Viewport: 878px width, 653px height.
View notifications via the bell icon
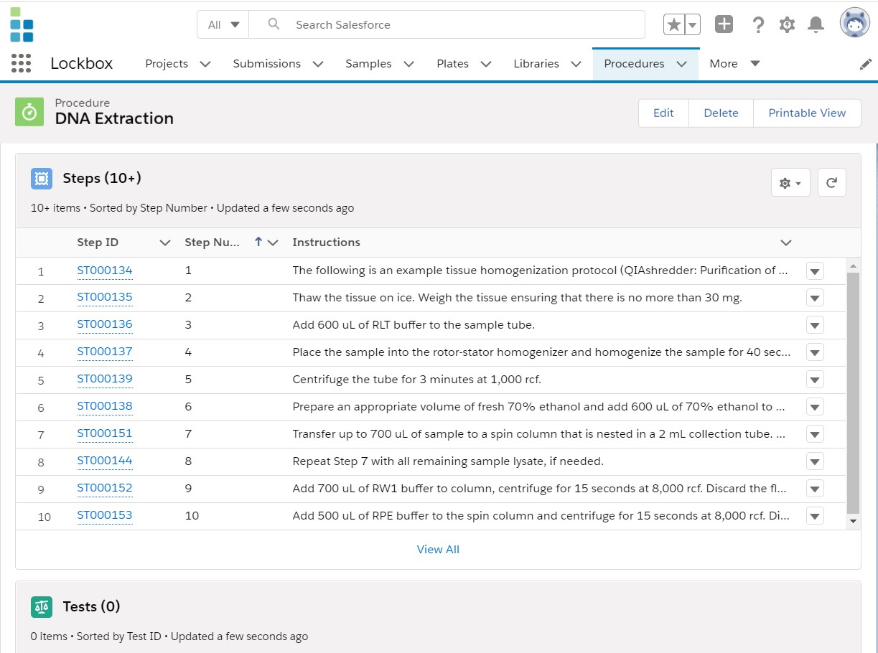coord(816,24)
